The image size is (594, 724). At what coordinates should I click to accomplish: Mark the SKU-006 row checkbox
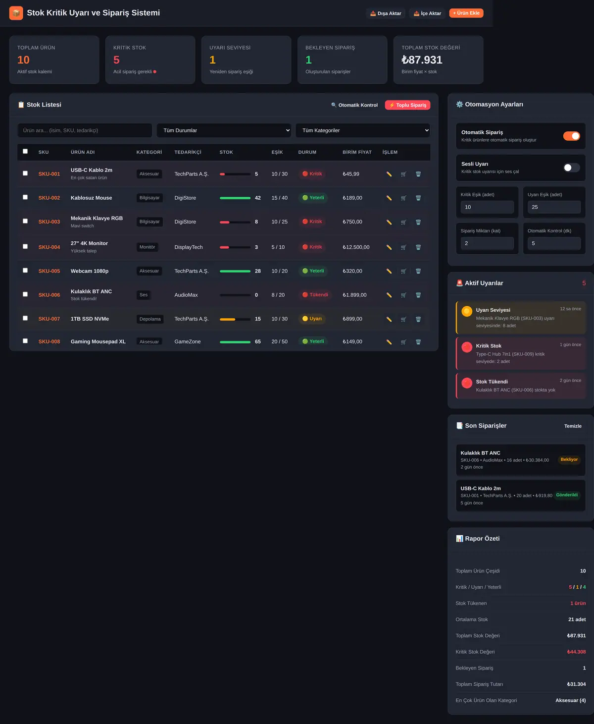pyautogui.click(x=25, y=294)
